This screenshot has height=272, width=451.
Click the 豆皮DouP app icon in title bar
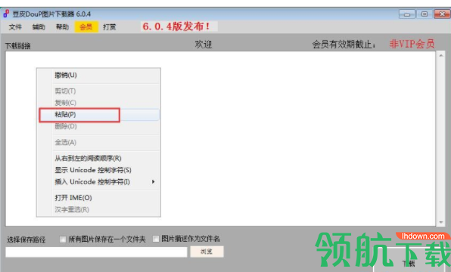6,14
